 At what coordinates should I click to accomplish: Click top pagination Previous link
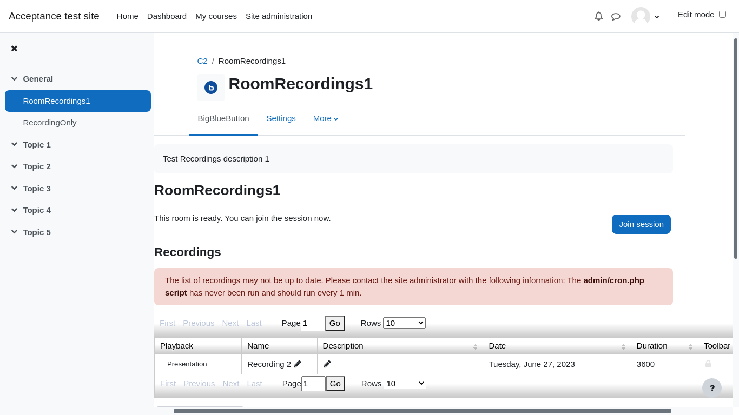(x=199, y=323)
